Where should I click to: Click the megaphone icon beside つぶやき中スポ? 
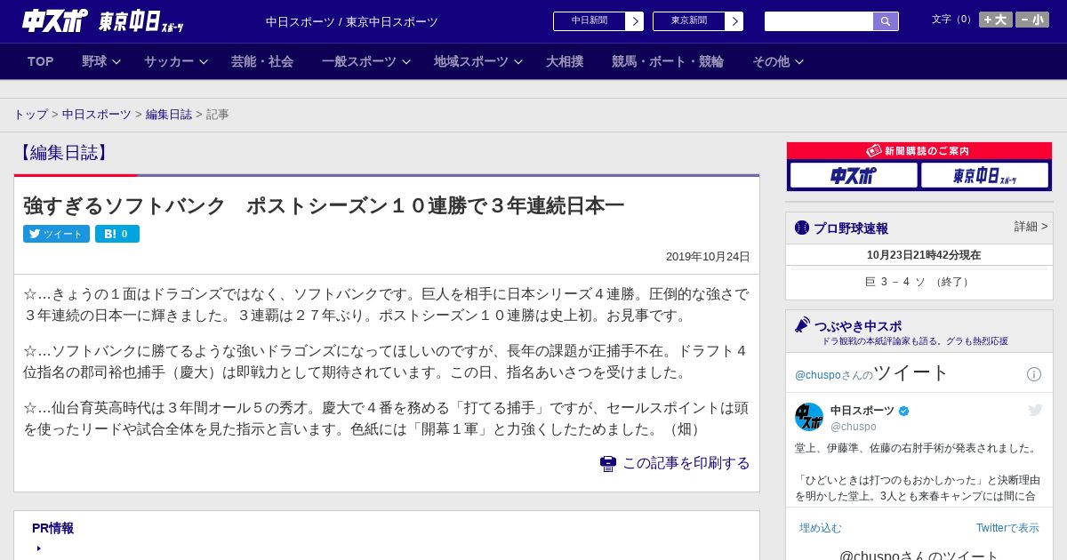point(802,325)
